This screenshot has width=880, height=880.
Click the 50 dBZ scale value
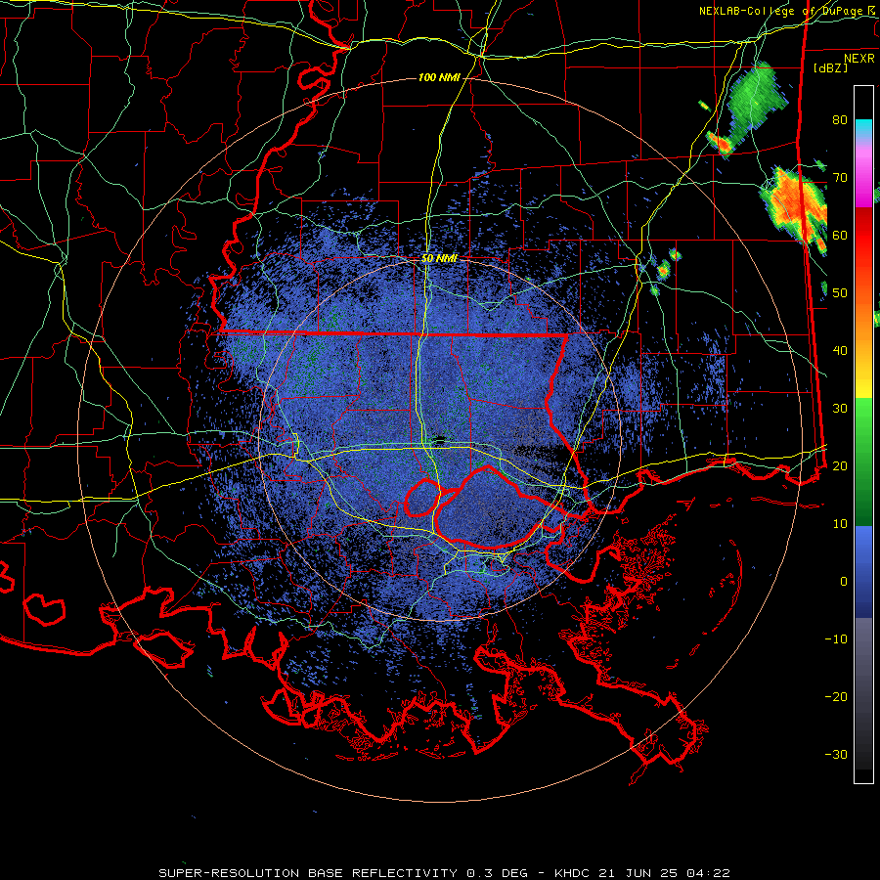[840, 293]
